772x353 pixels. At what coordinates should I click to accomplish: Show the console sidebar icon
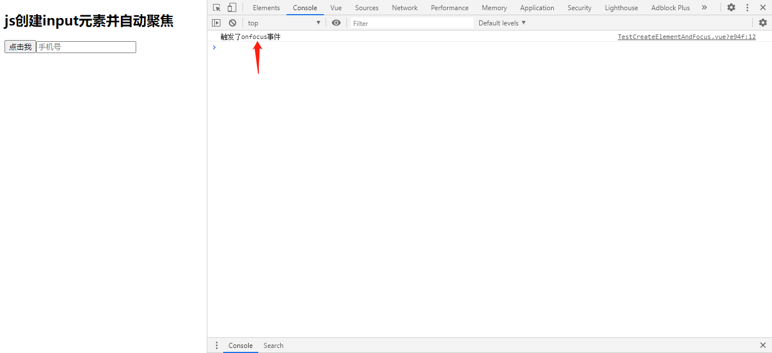coord(216,23)
